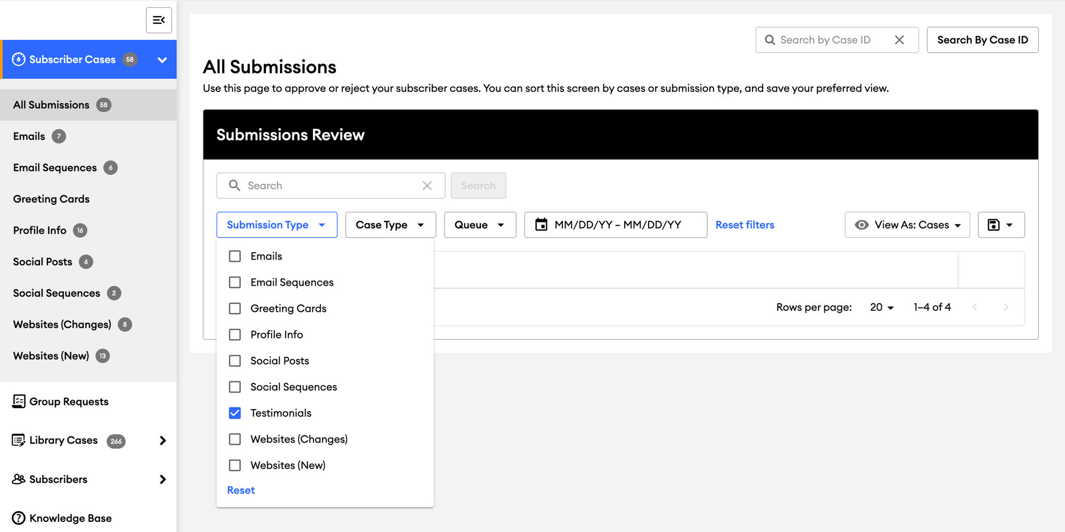Open Websites (New) in the sidebar
This screenshot has width=1065, height=532.
pos(88,356)
